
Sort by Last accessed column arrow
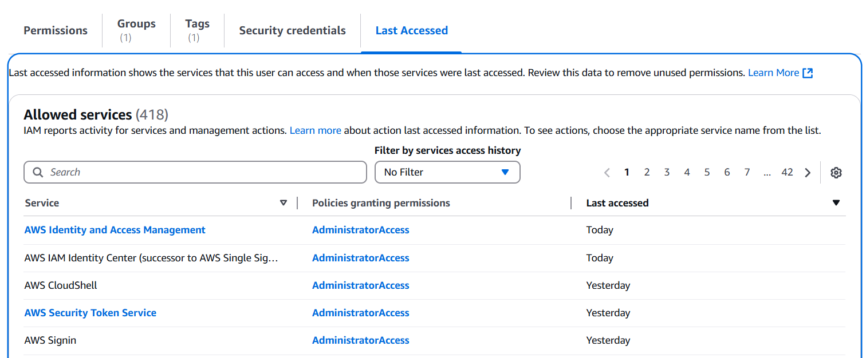[x=836, y=203]
